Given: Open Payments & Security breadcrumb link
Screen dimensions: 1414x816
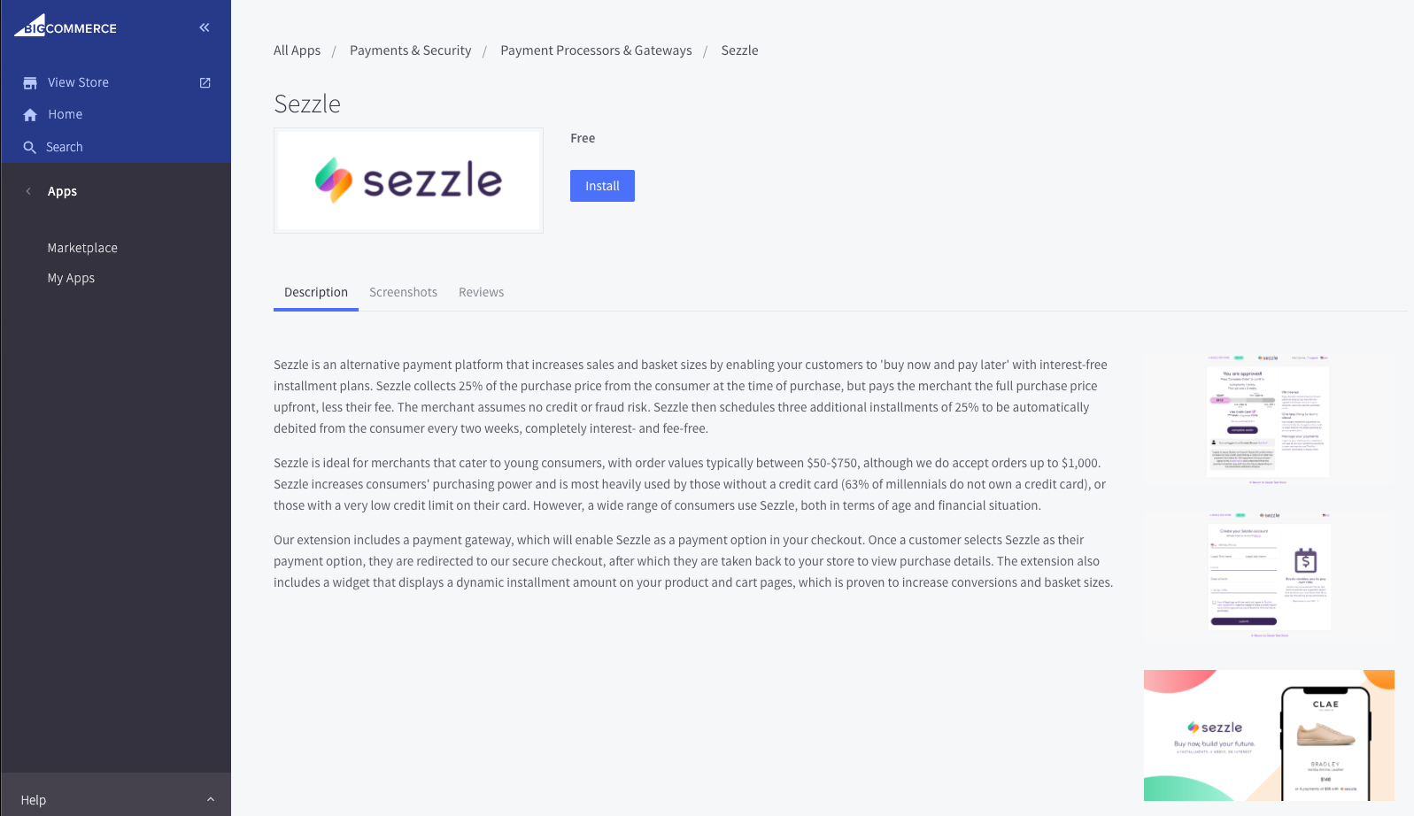Looking at the screenshot, I should pos(410,50).
